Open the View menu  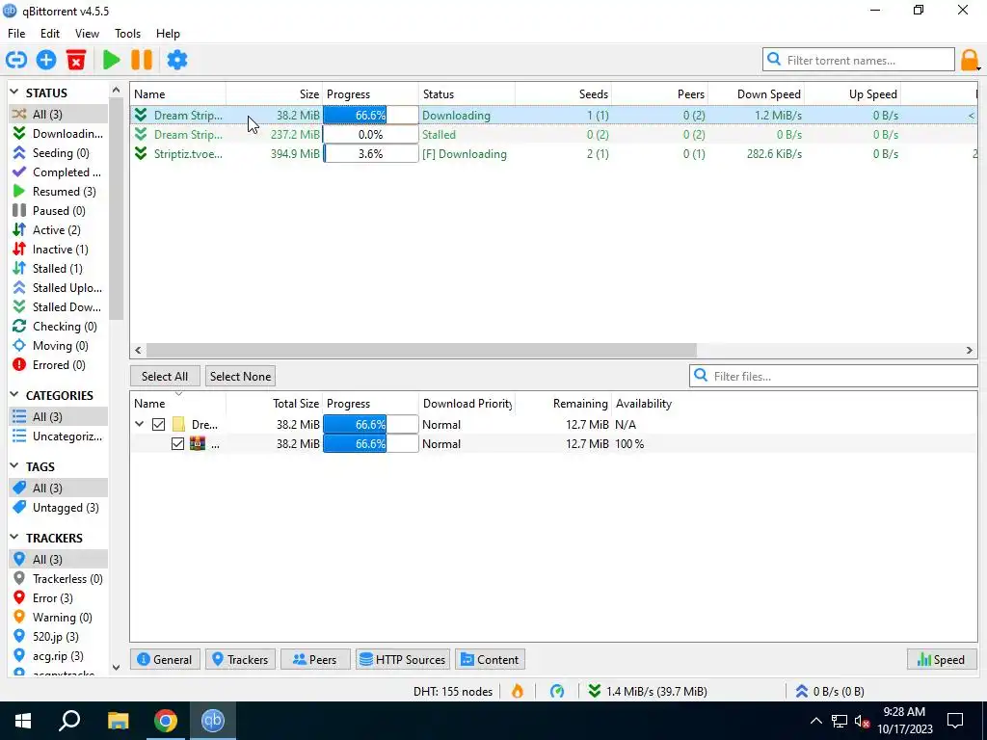(87, 34)
